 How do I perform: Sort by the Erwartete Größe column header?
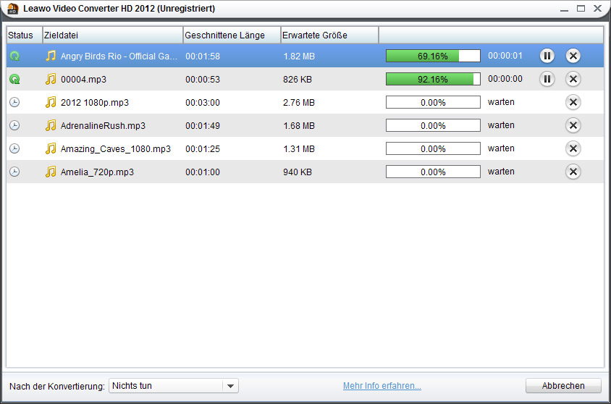coord(329,35)
